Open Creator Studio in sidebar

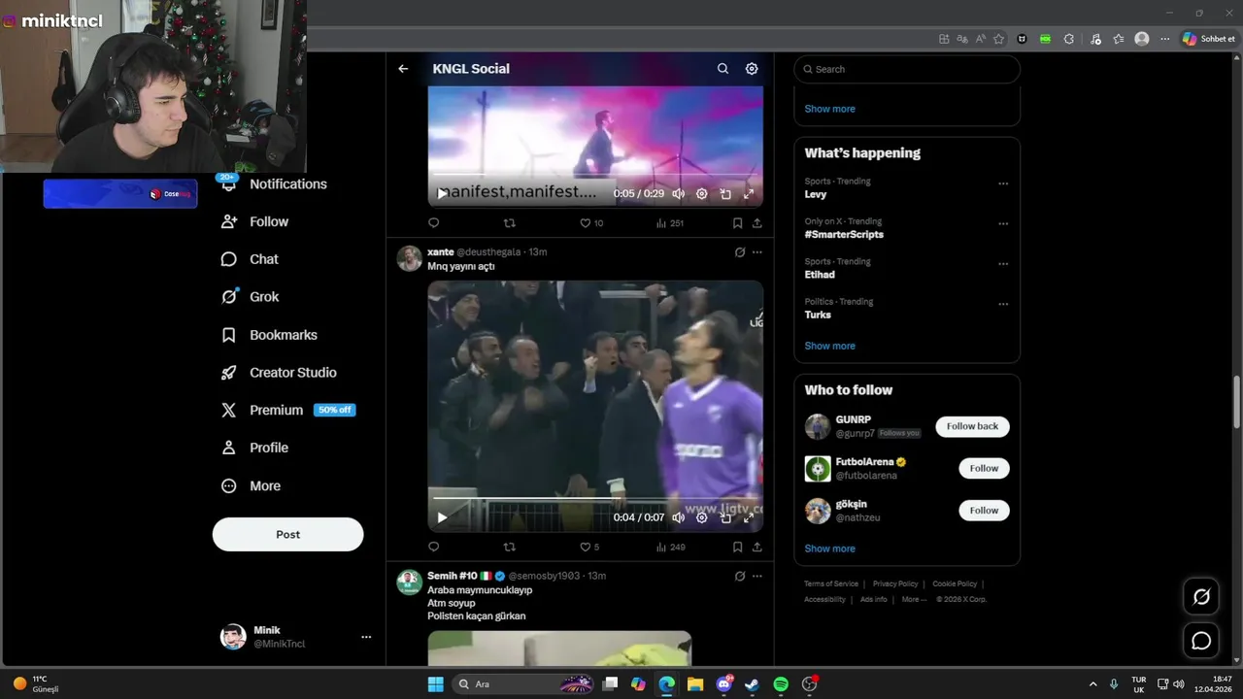(280, 373)
